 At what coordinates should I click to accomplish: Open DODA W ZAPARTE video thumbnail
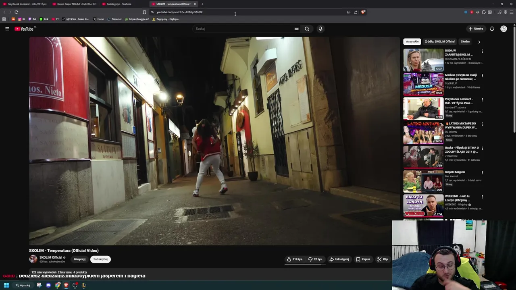pos(423,60)
